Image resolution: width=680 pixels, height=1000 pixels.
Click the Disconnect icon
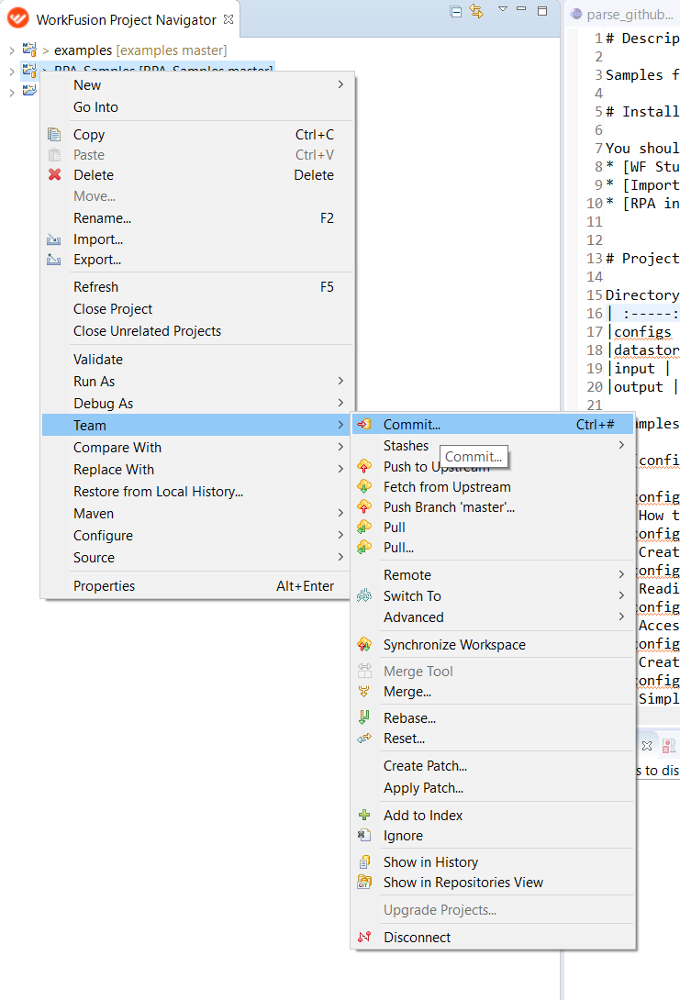(x=364, y=937)
